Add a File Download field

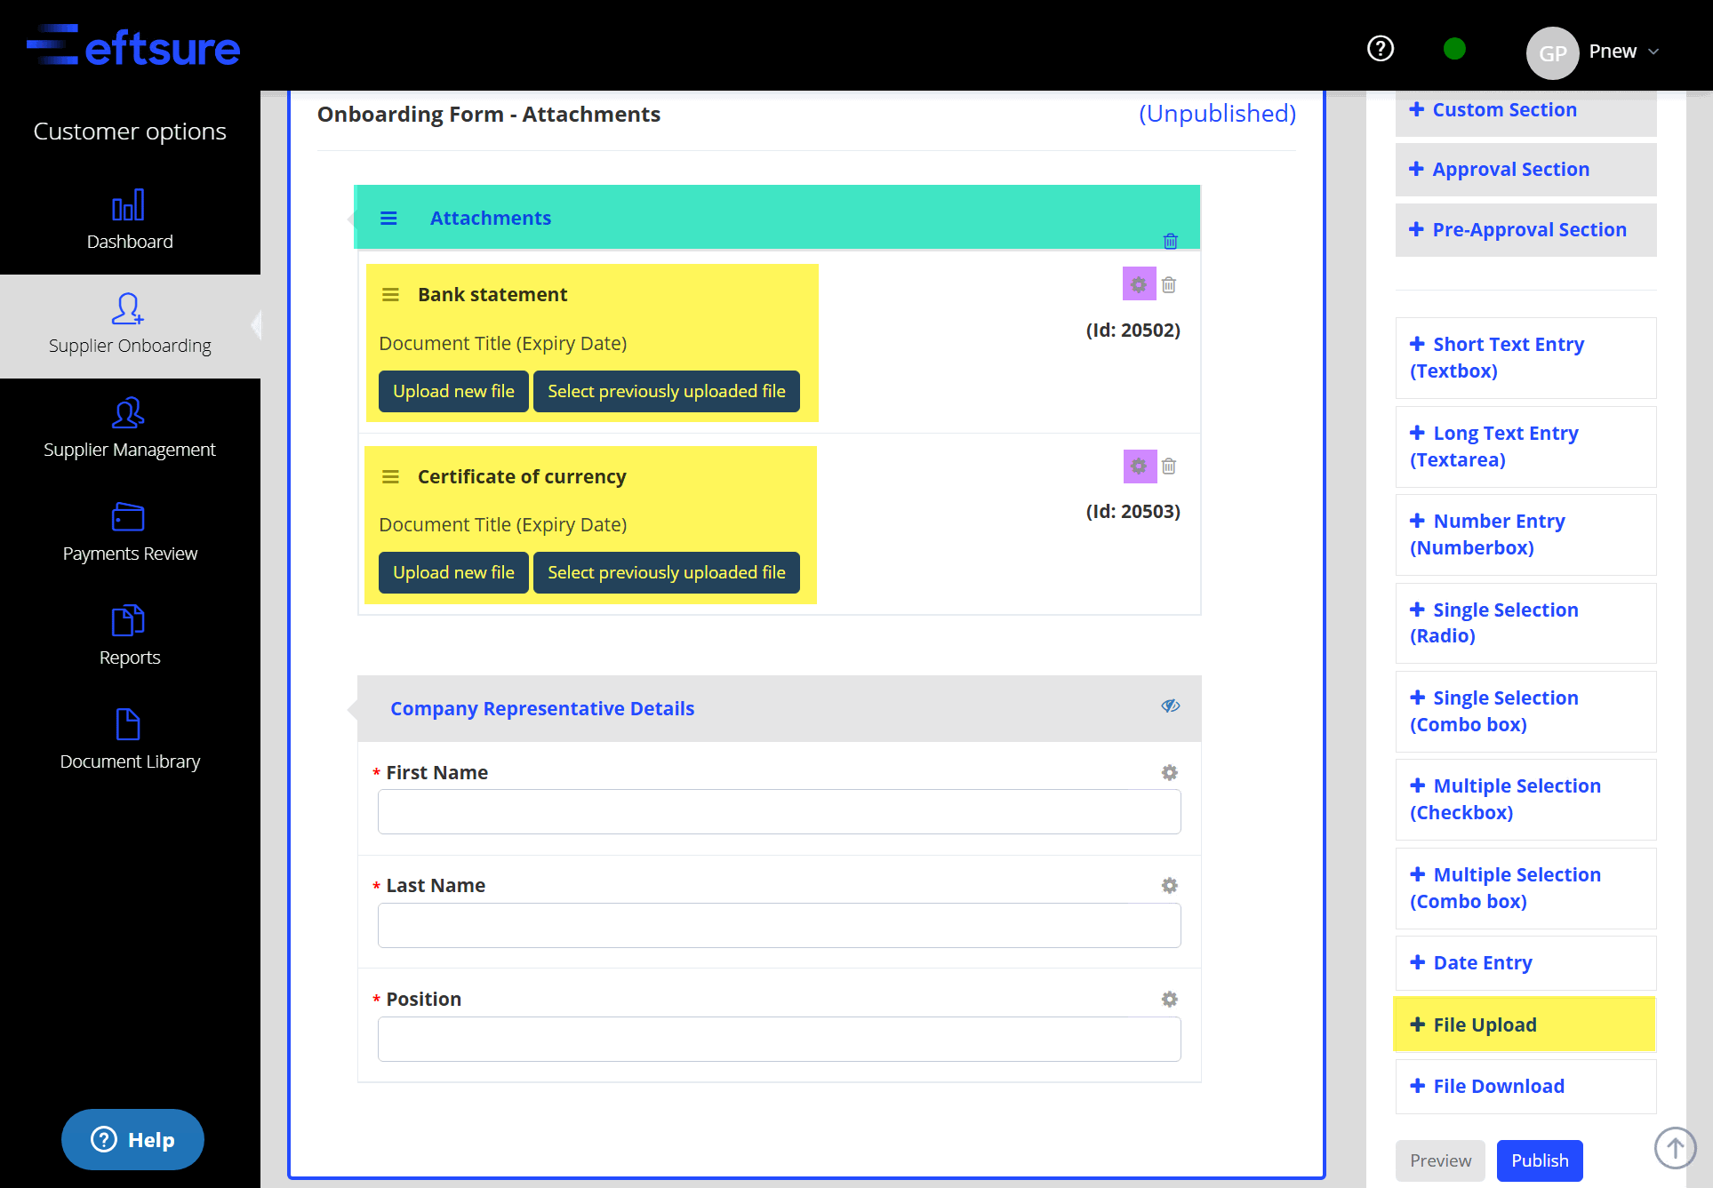click(x=1526, y=1087)
